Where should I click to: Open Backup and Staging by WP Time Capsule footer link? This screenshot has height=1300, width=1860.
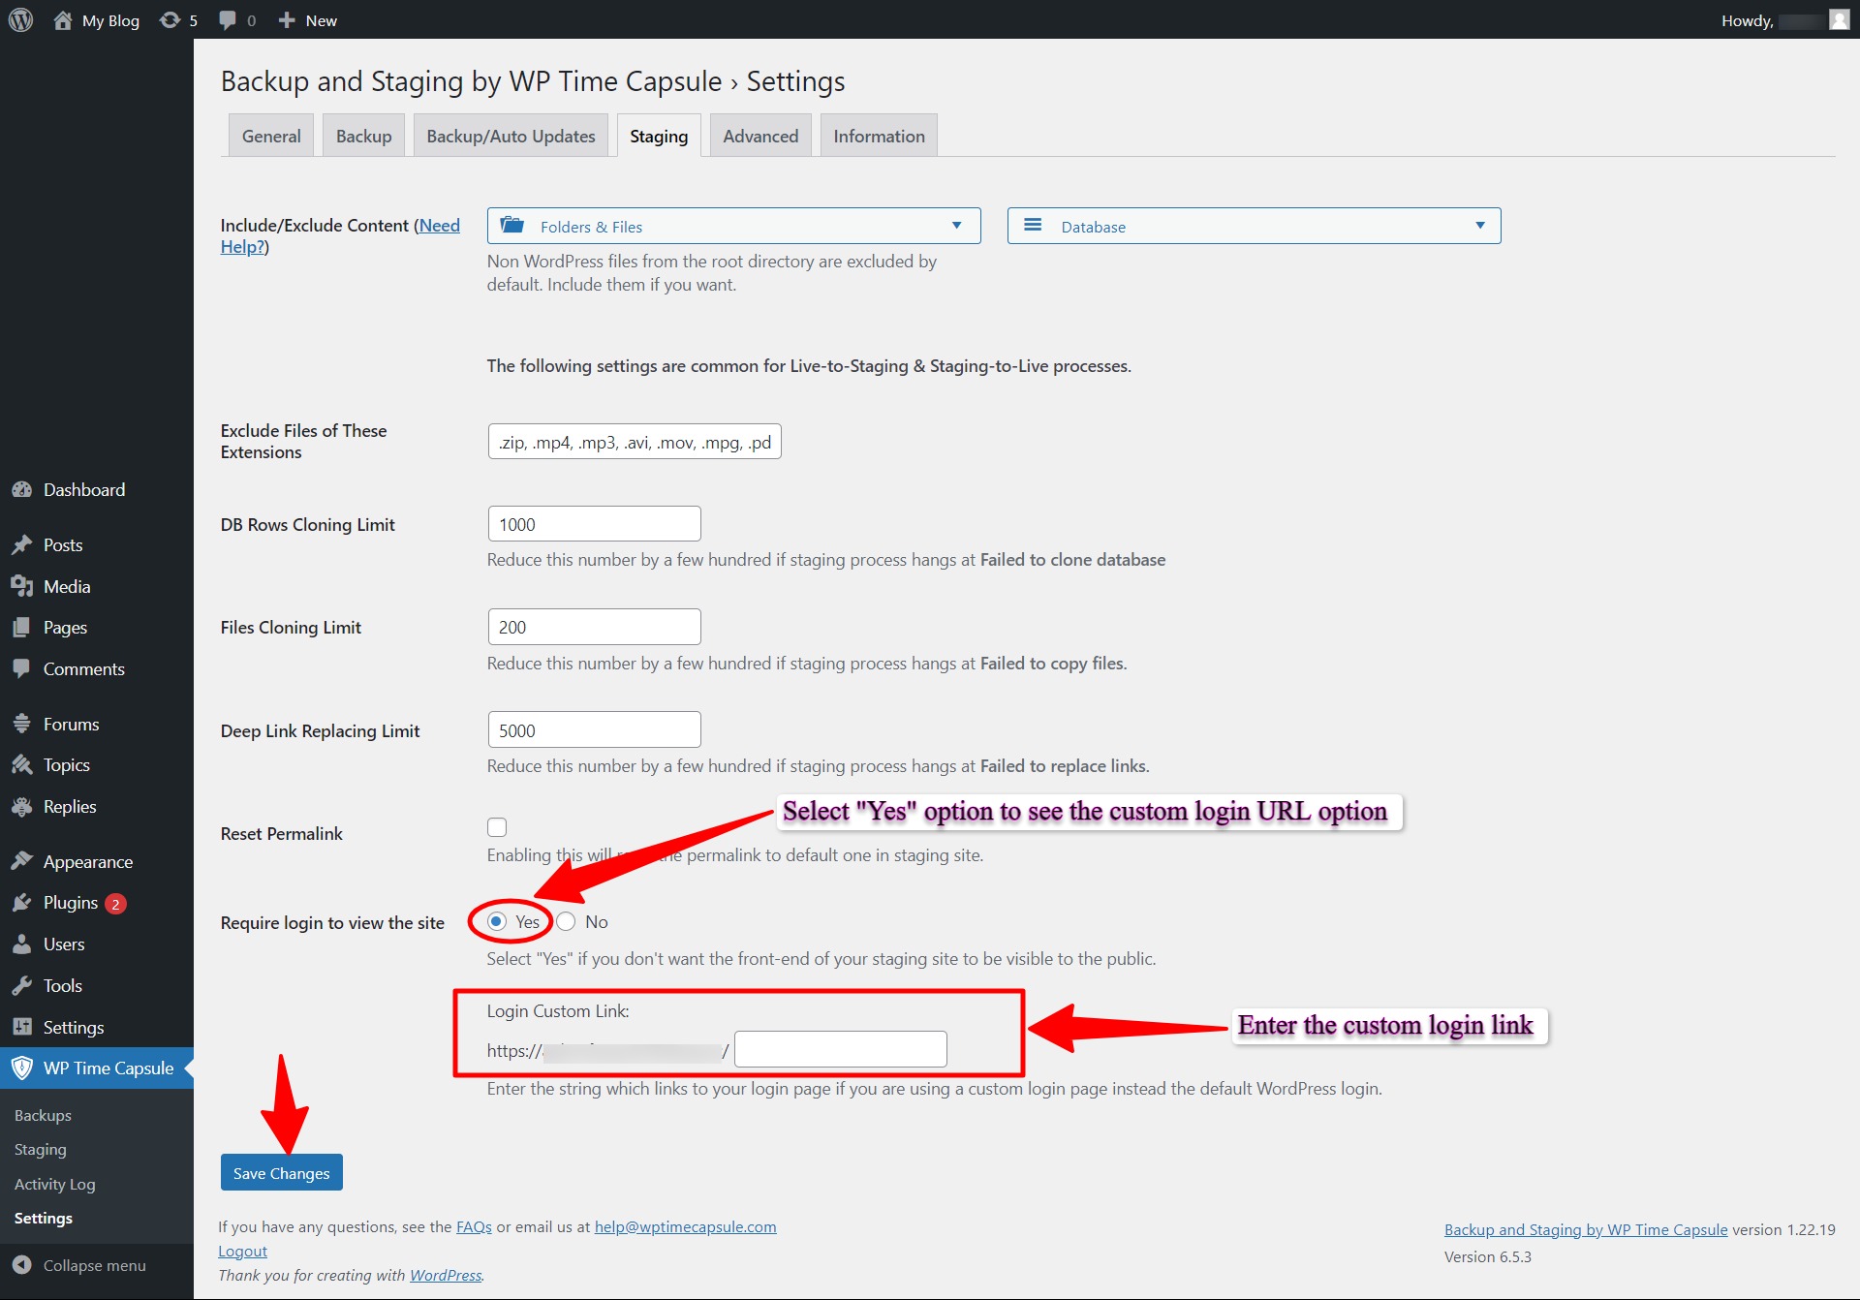(x=1586, y=1230)
